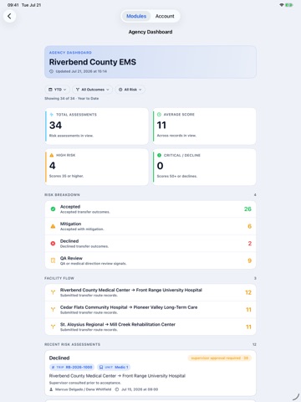Image resolution: width=301 pixels, height=402 pixels.
Task: Switch to the Account tab
Action: (165, 16)
